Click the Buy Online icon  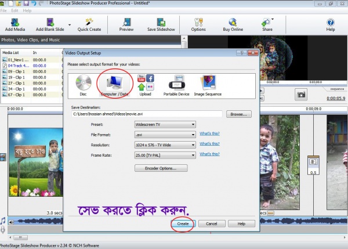(x=233, y=24)
